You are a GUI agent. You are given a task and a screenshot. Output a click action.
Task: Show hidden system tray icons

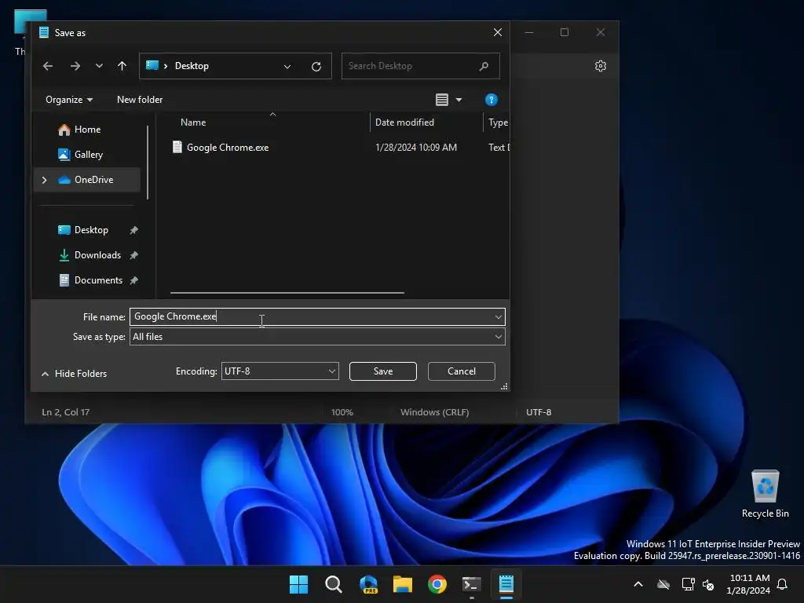click(638, 584)
